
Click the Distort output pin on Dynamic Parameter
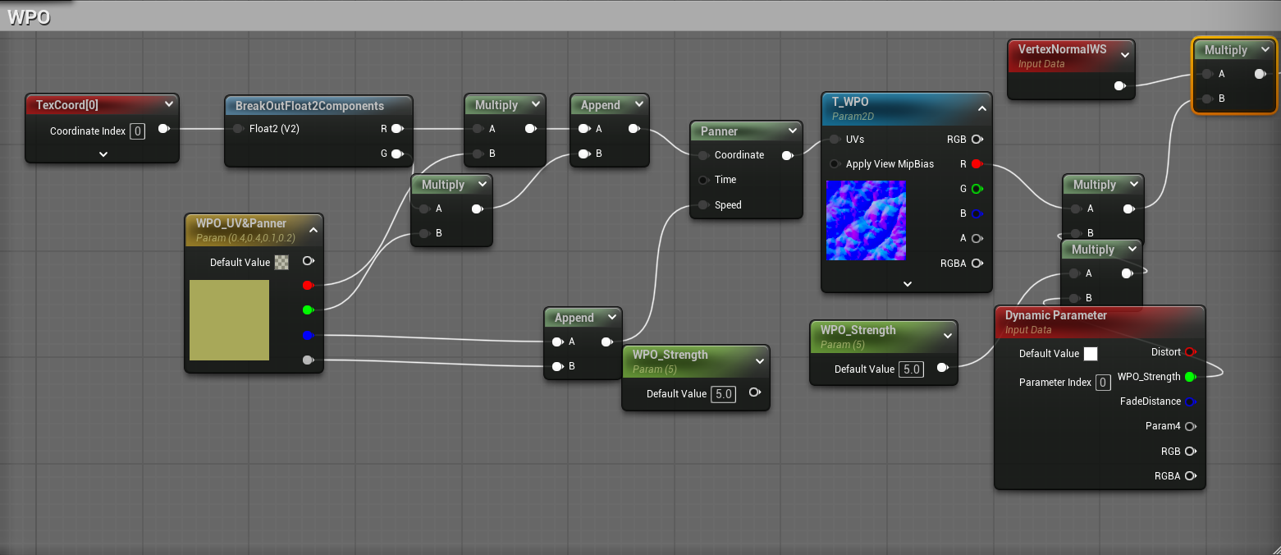pos(1190,352)
